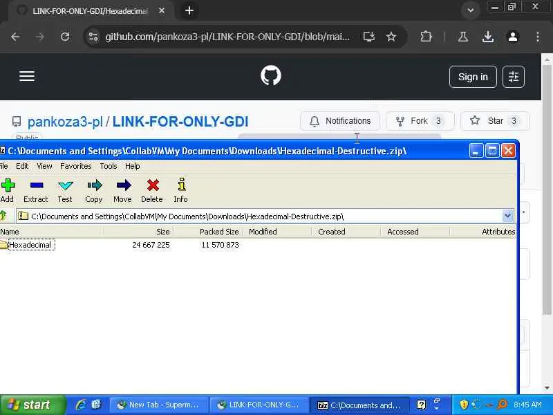Image resolution: width=553 pixels, height=415 pixels.
Task: Switch to New Tab - Supermium taskbar window
Action: (x=158, y=405)
